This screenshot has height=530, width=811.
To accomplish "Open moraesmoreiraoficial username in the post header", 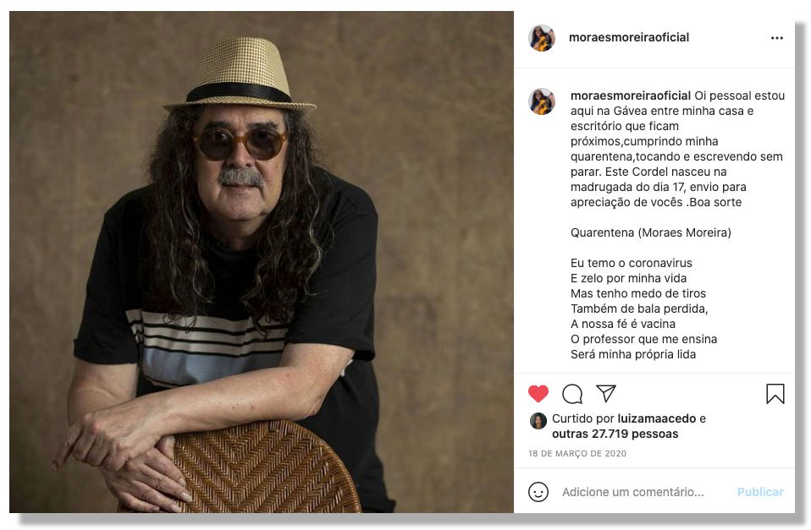I will [x=628, y=37].
